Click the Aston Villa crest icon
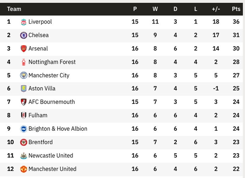This screenshot has width=245, height=178. click(x=24, y=88)
